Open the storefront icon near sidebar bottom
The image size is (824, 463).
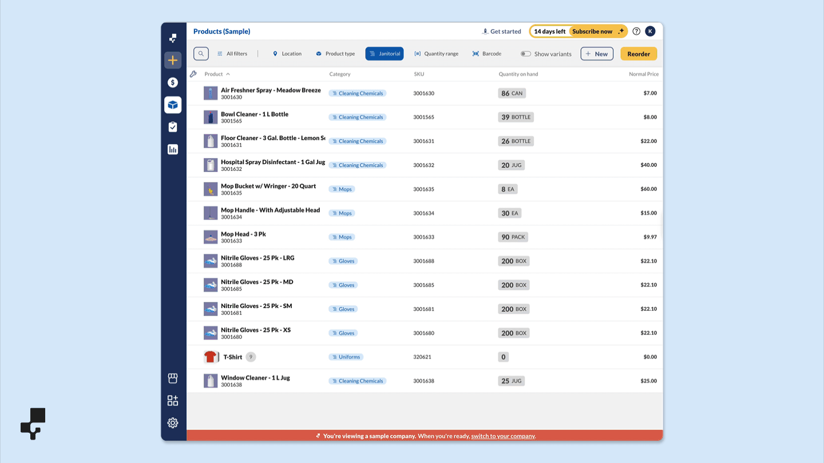(173, 378)
